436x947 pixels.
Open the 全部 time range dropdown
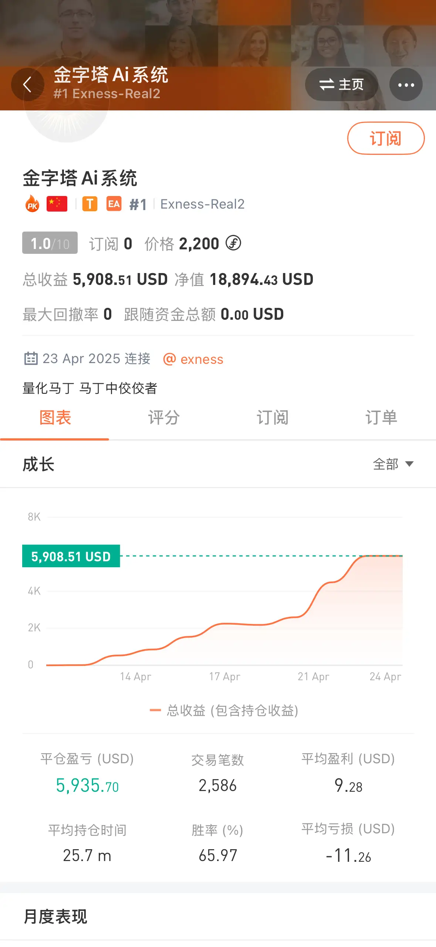point(393,464)
